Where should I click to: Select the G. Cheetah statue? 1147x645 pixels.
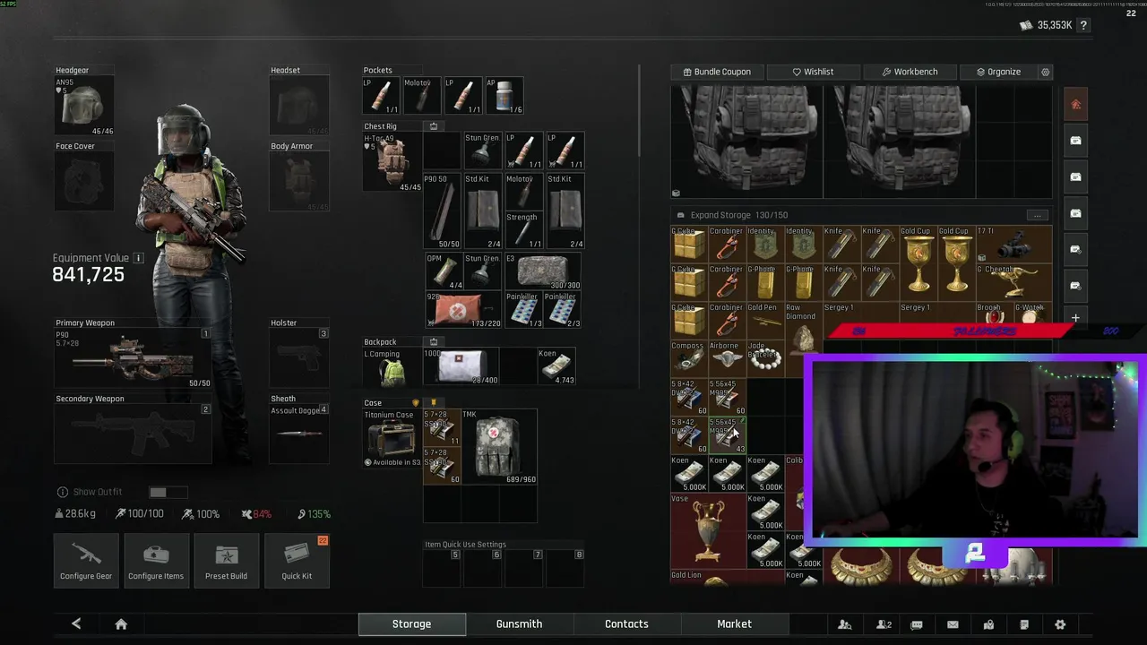(x=1013, y=282)
